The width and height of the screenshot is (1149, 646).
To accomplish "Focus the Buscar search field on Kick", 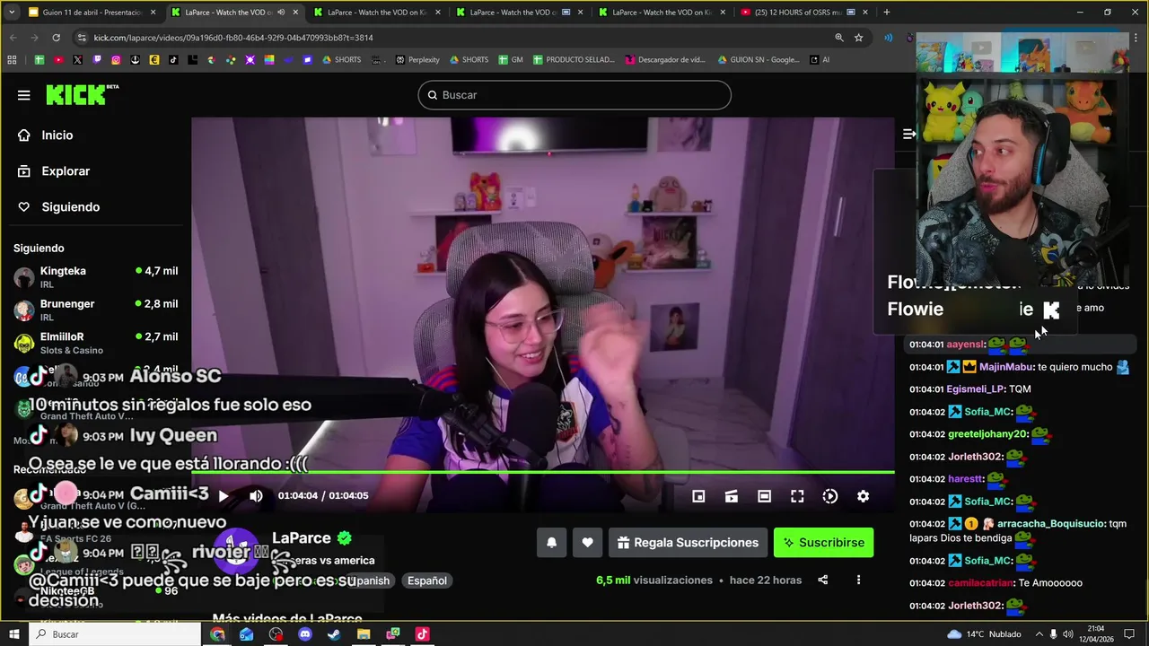I will (x=574, y=95).
